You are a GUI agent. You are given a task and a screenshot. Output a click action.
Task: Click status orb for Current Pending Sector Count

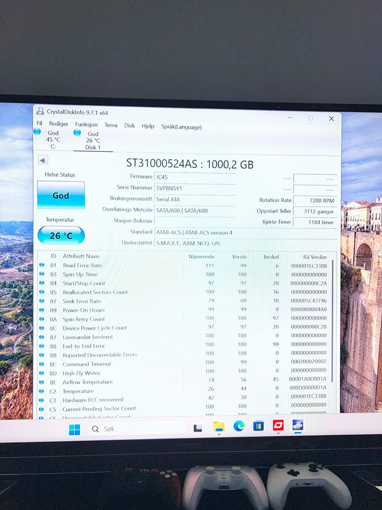(42, 409)
